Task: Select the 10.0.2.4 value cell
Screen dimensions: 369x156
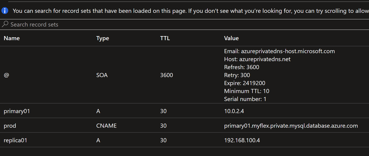Action: point(234,111)
